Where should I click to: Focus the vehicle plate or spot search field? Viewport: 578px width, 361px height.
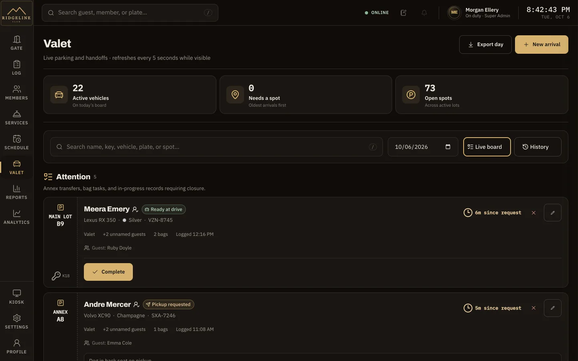pos(216,147)
